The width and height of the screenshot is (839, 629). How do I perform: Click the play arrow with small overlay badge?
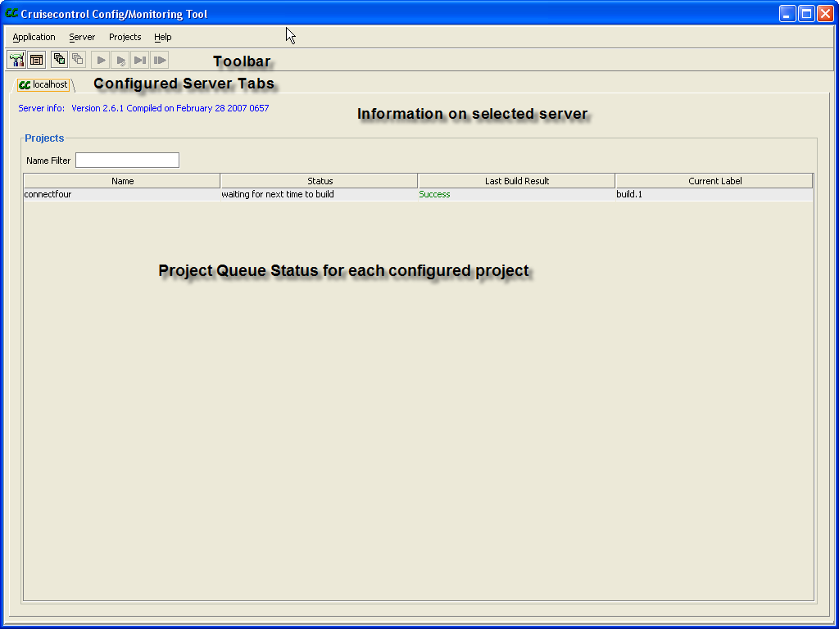[x=120, y=60]
